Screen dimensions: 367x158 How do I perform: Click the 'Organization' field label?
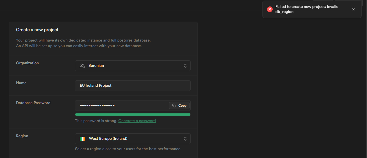[28, 63]
